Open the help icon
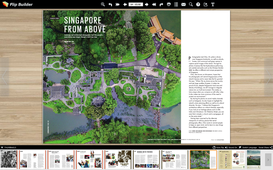The image size is (273, 170). tap(198, 5)
